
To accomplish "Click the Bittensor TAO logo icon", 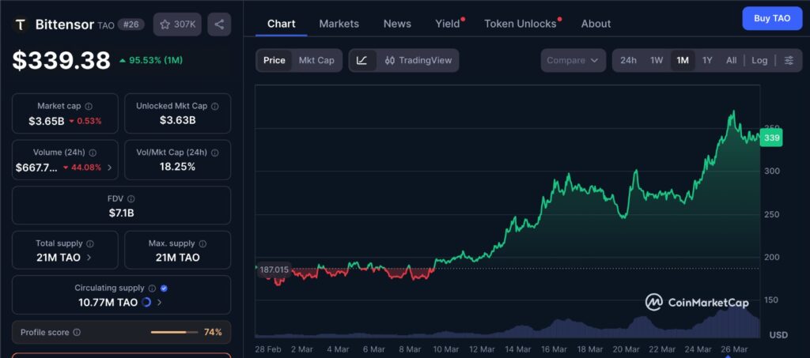I will coord(21,24).
